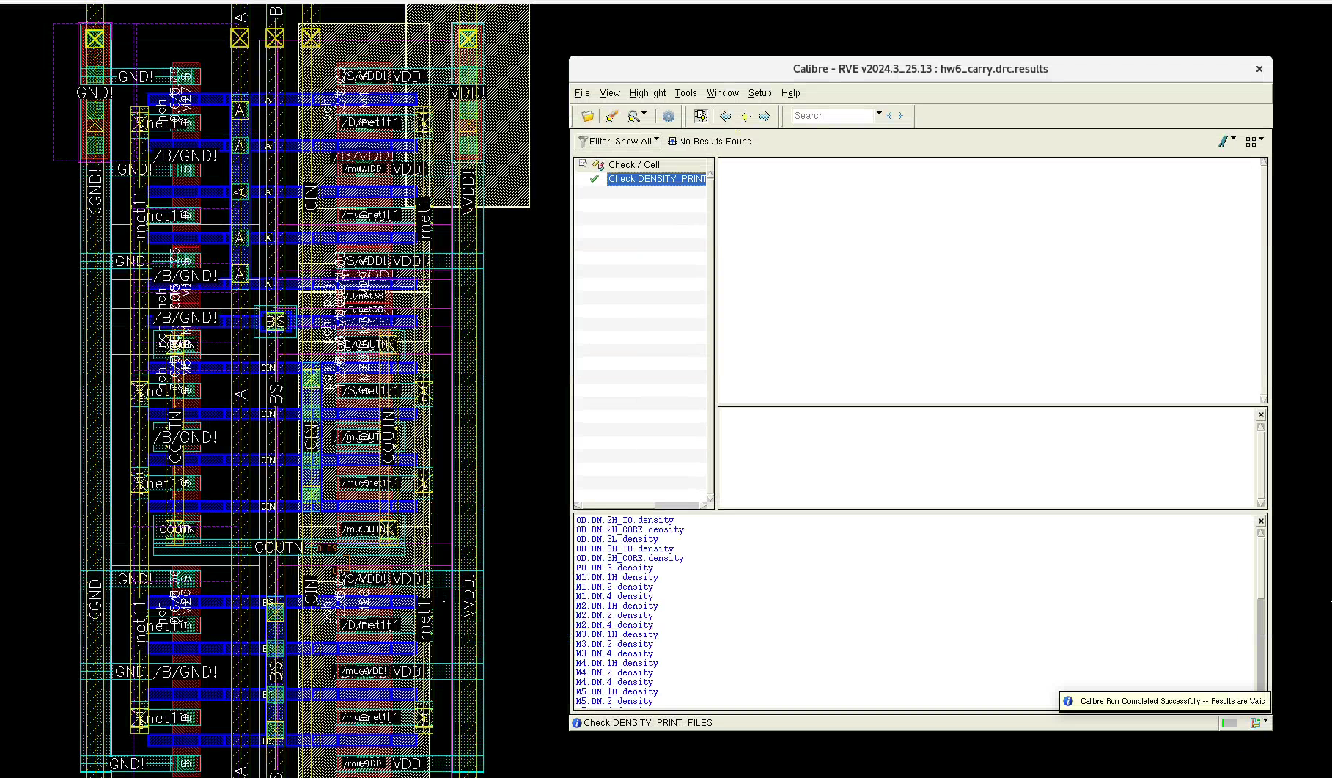The height and width of the screenshot is (778, 1332).
Task: Go to next result with right arrow
Action: [x=765, y=116]
